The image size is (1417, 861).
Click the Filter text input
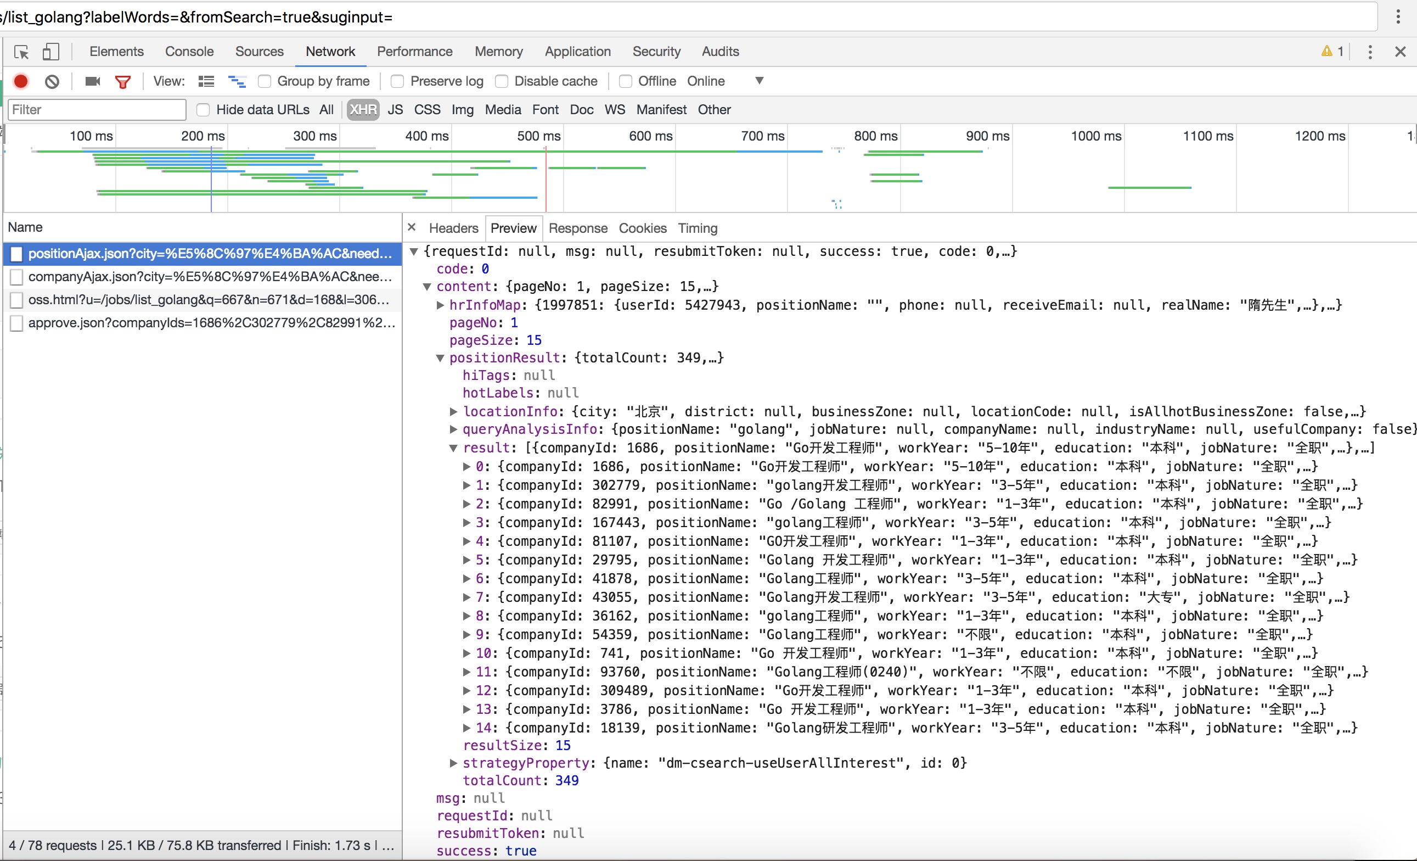97,109
